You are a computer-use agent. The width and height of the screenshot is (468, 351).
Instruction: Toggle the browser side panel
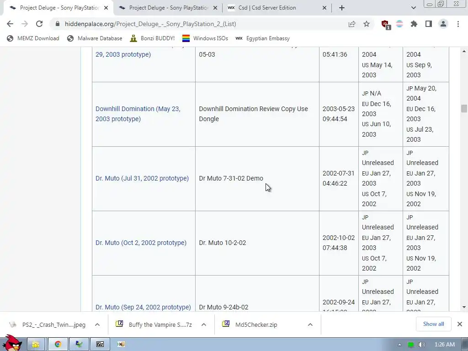(x=429, y=24)
